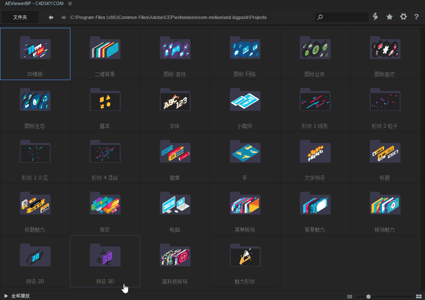Open the 图标业务 folder
The image size is (425, 300).
[315, 54]
